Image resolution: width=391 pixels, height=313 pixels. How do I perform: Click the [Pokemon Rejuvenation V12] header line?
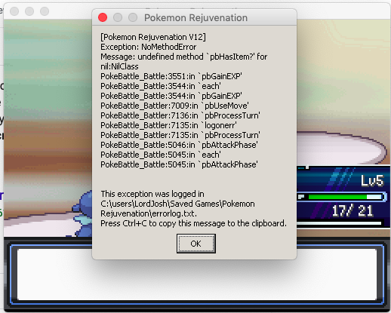(153, 37)
